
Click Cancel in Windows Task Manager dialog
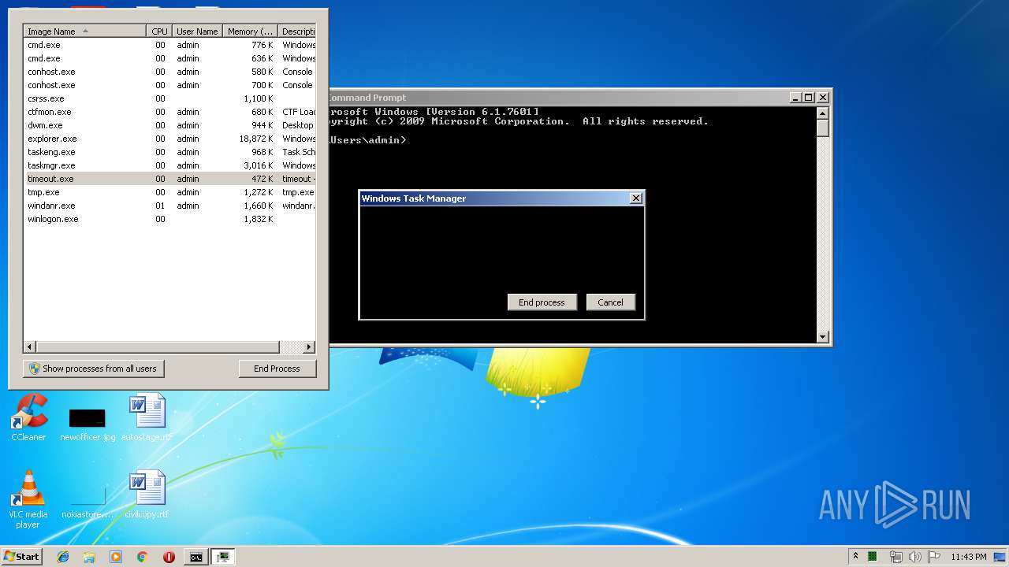pos(610,302)
